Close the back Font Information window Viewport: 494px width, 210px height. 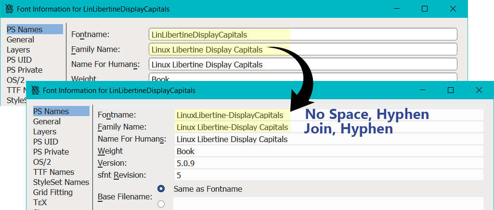point(453,9)
